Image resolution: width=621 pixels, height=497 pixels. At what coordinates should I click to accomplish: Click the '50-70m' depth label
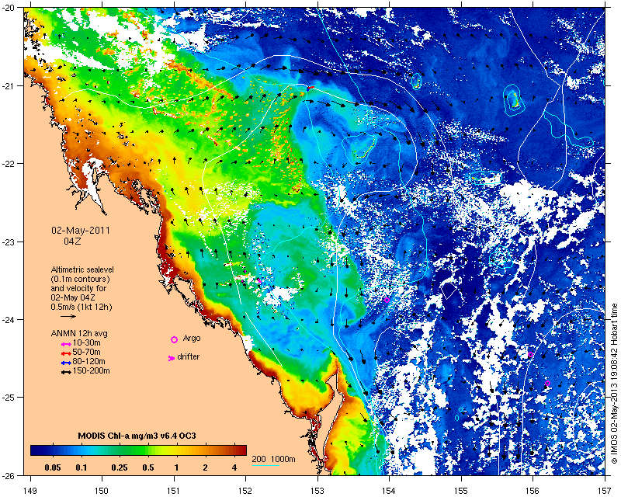(86, 352)
